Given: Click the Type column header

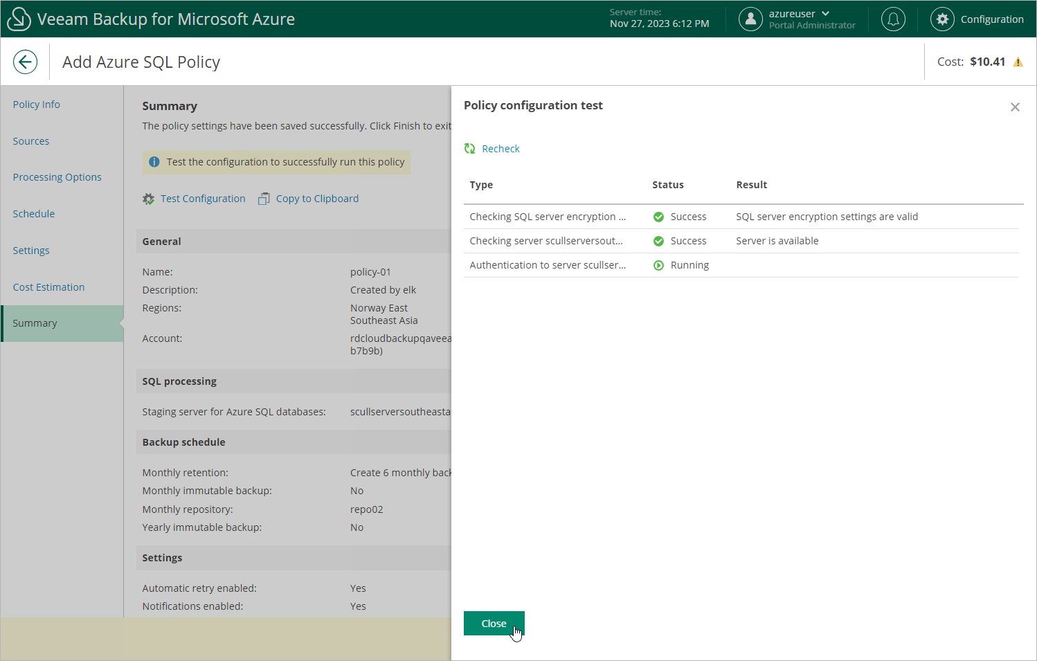Looking at the screenshot, I should (481, 185).
